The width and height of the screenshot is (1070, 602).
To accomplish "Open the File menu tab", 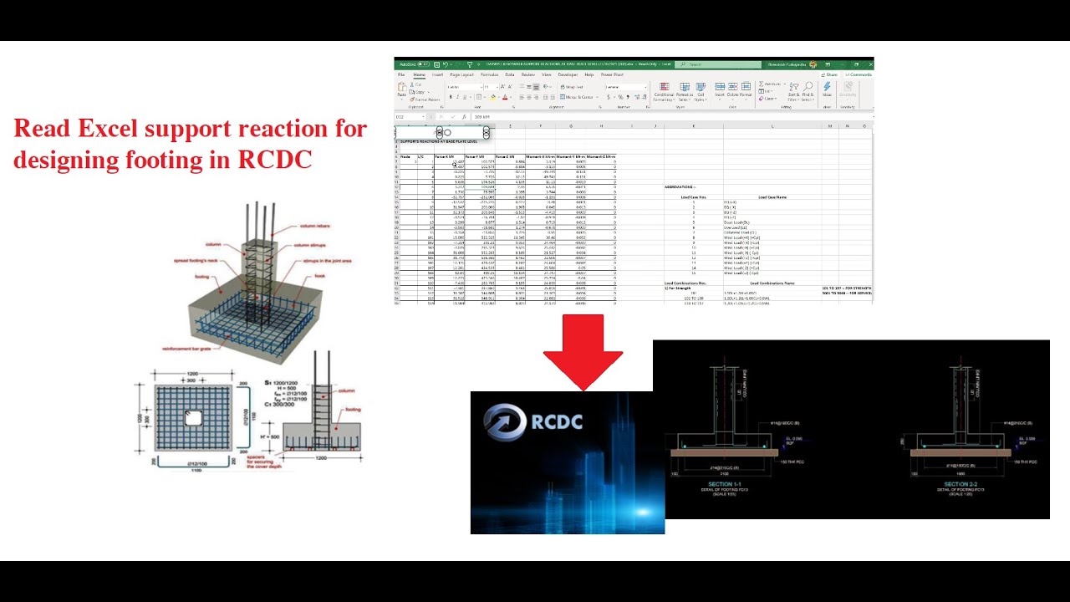I will [x=401, y=74].
